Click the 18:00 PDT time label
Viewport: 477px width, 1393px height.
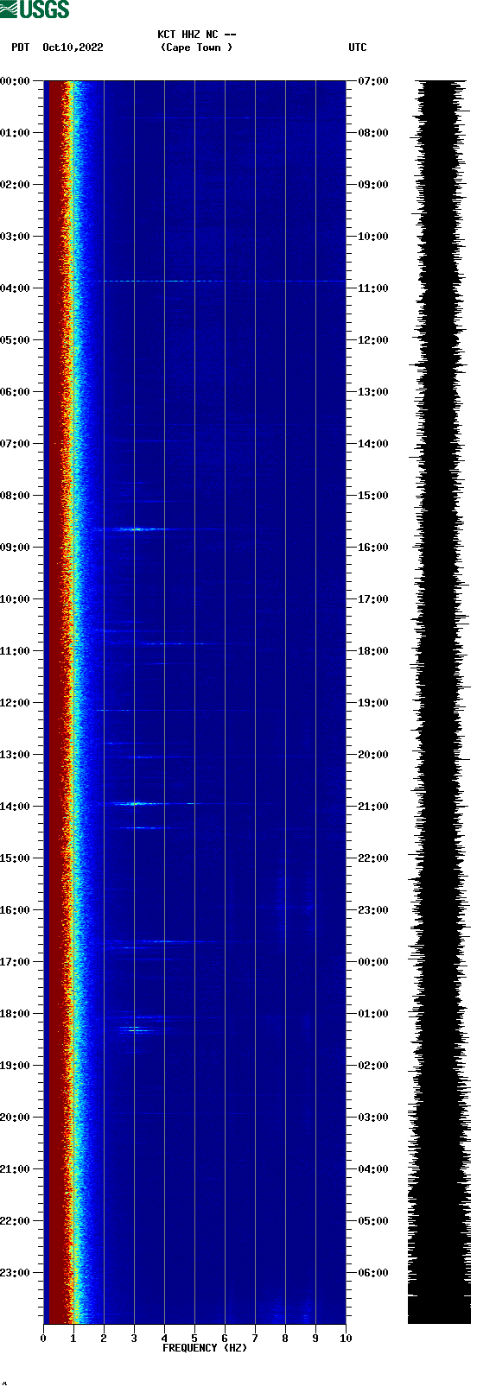15,1014
